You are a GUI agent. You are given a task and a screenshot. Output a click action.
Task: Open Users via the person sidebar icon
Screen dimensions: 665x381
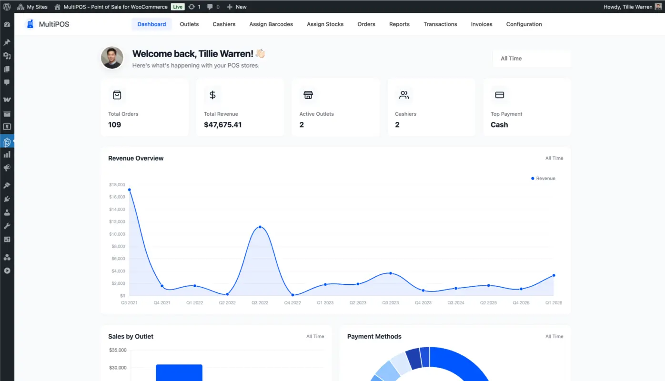tap(7, 212)
